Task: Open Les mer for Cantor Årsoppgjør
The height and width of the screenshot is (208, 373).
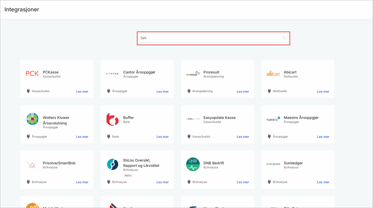Action: pos(163,92)
